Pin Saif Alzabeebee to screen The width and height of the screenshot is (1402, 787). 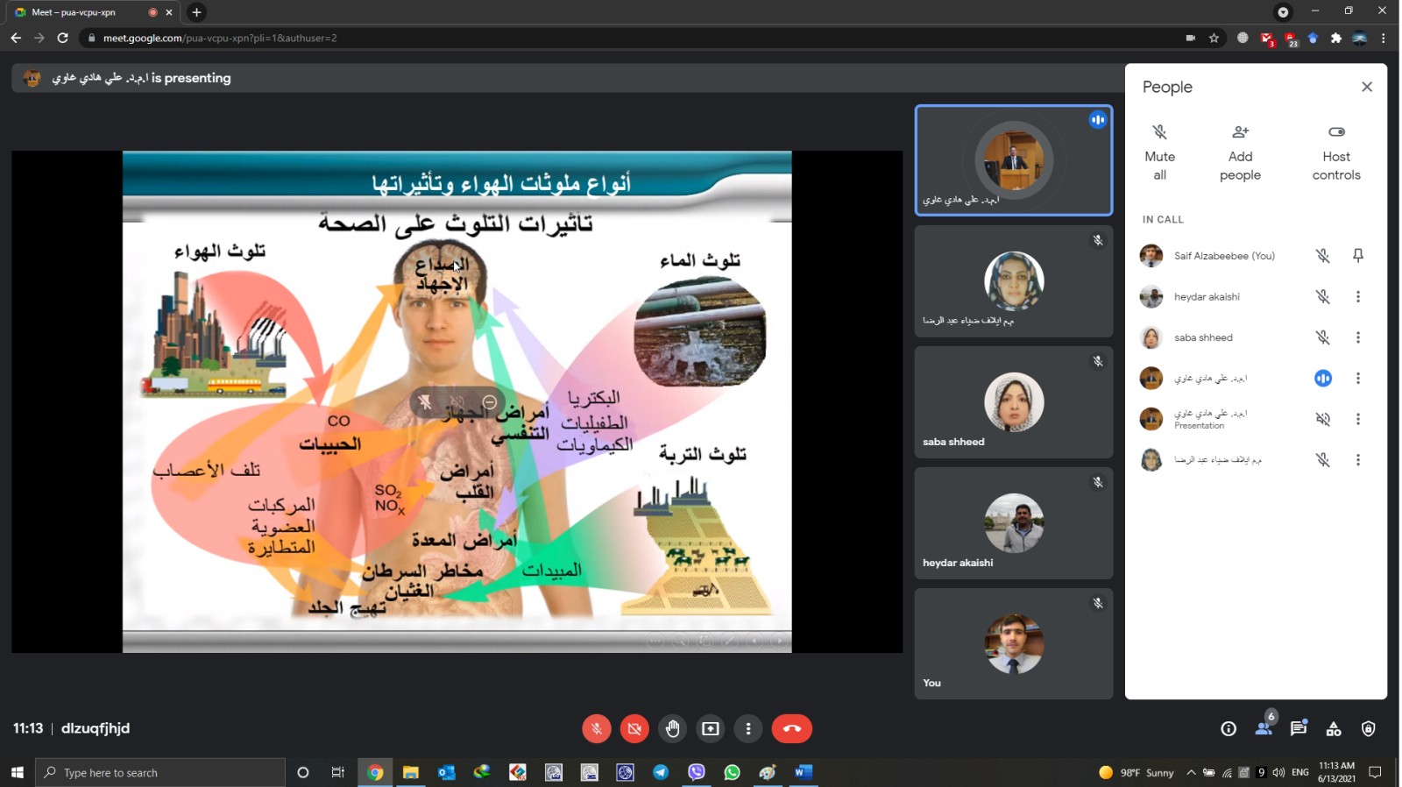click(x=1358, y=256)
